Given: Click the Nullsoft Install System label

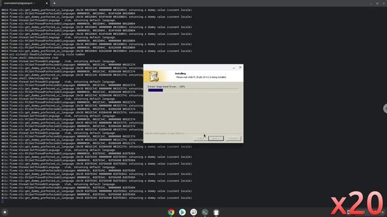Looking at the screenshot, I should click(164, 133).
